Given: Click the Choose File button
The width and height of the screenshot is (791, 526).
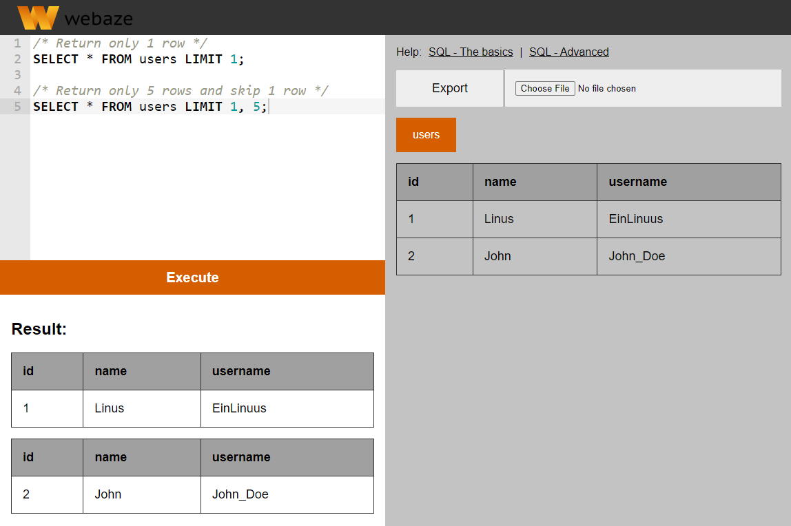Looking at the screenshot, I should [x=545, y=88].
